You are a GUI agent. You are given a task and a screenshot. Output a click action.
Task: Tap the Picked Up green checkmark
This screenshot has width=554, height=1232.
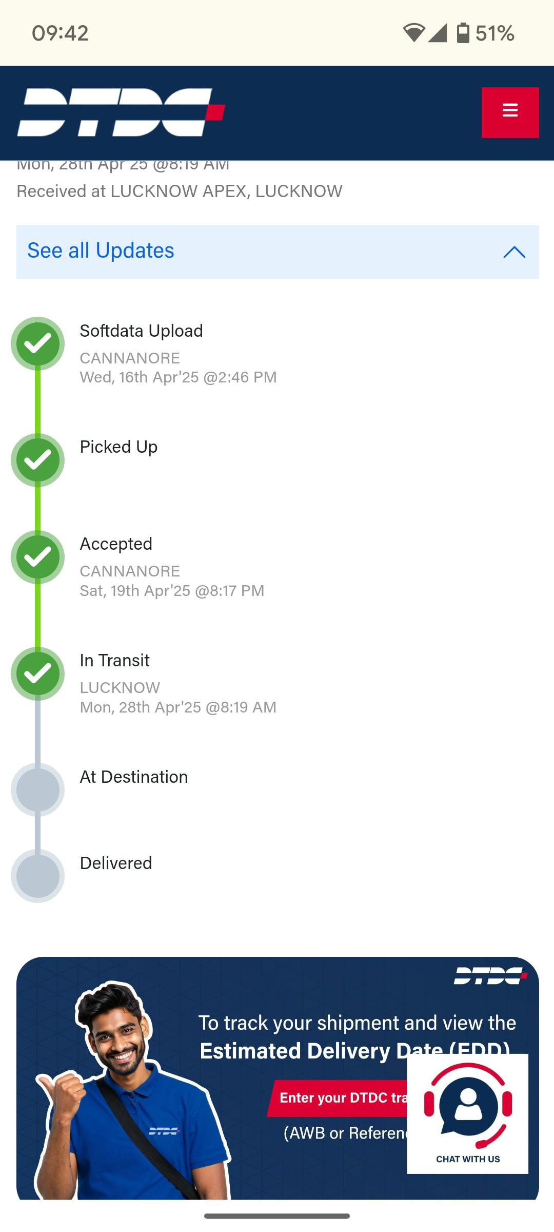coord(38,460)
